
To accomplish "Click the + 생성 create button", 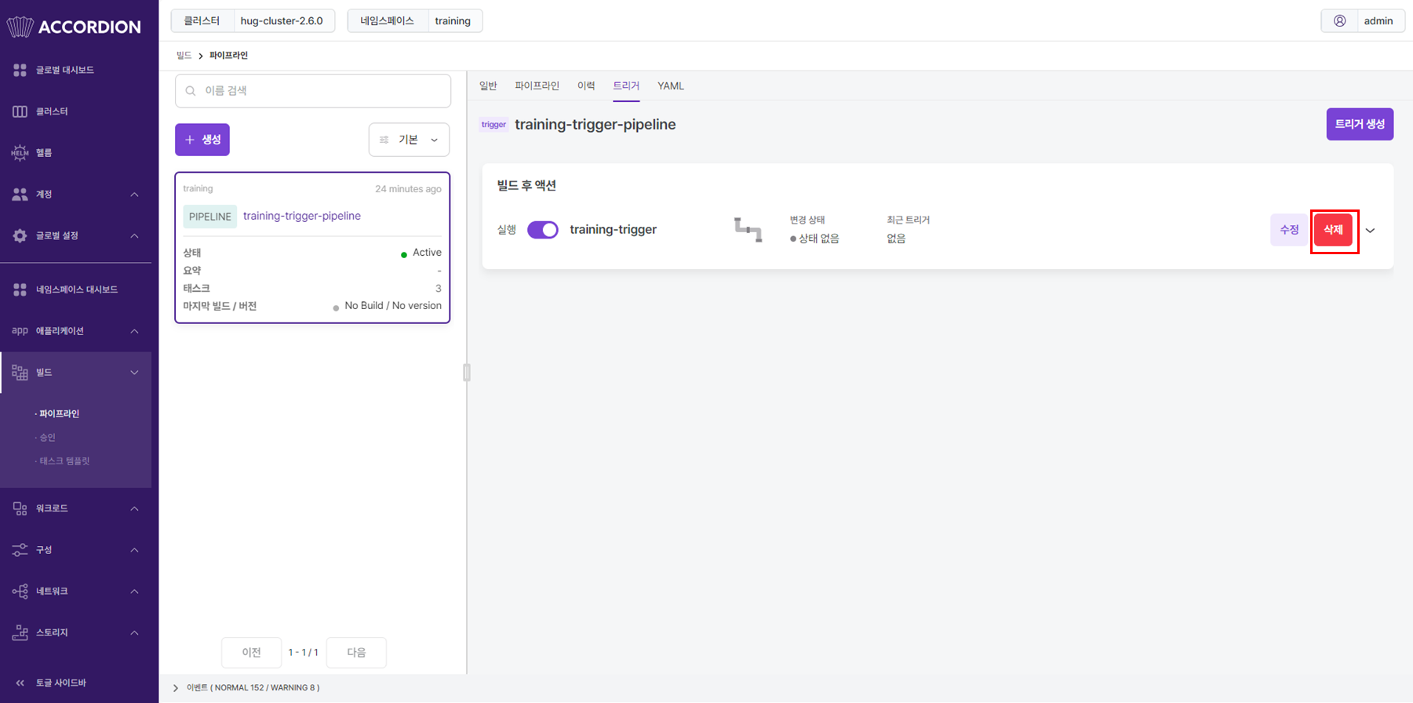I will [x=202, y=140].
